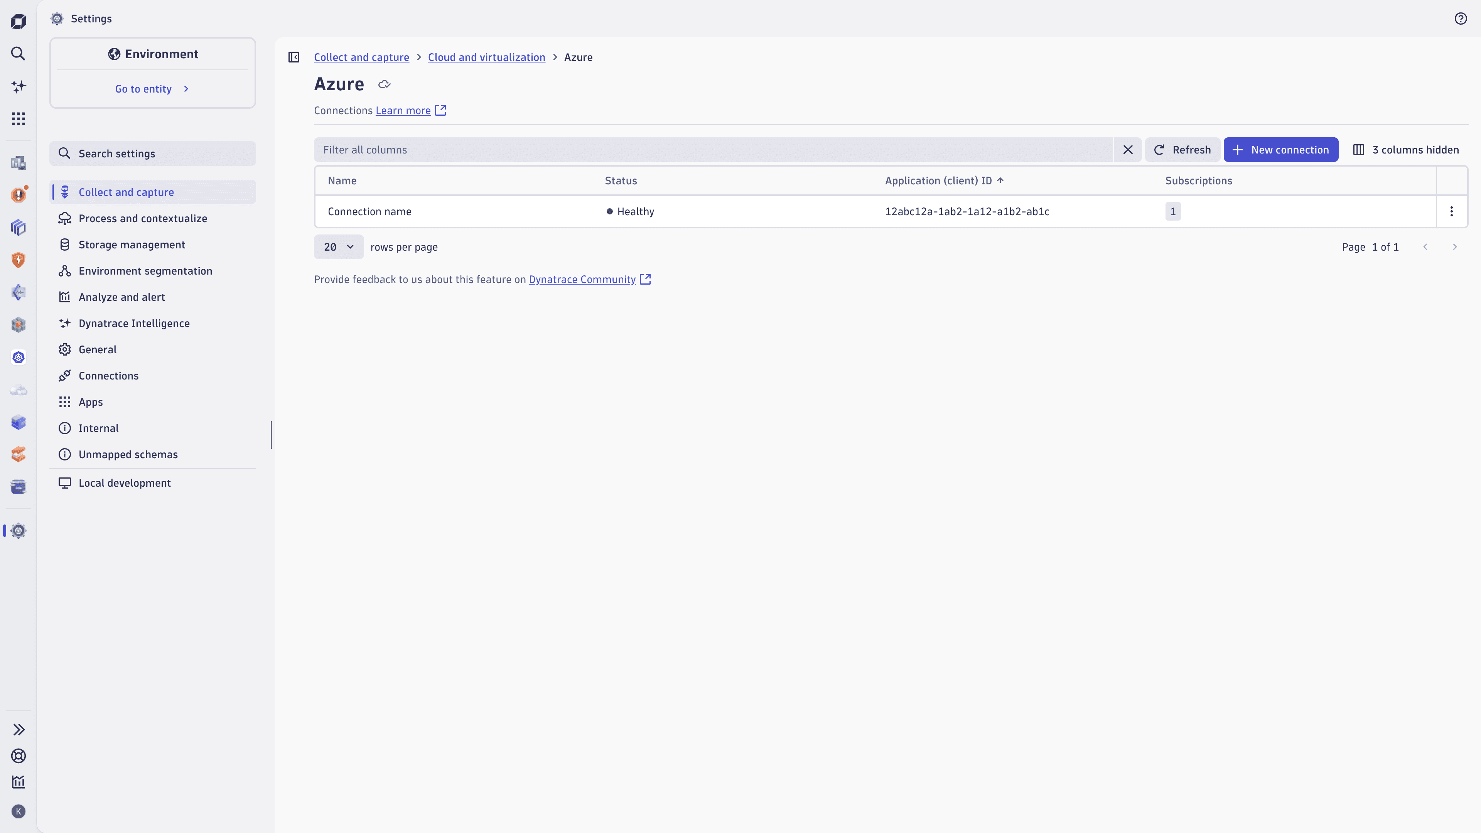Open the 3 columns hidden settings
Screen dimensions: 1481x833
(1406, 150)
